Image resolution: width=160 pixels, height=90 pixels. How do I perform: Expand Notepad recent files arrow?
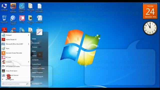point(28,35)
